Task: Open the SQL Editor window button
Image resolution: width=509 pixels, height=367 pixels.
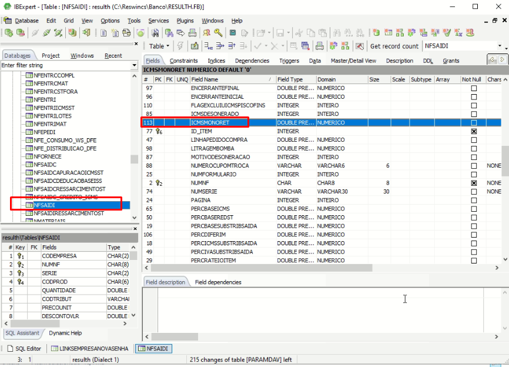Action: [x=25, y=349]
